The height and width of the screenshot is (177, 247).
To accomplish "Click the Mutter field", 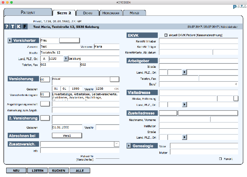I will [x=204, y=152].
